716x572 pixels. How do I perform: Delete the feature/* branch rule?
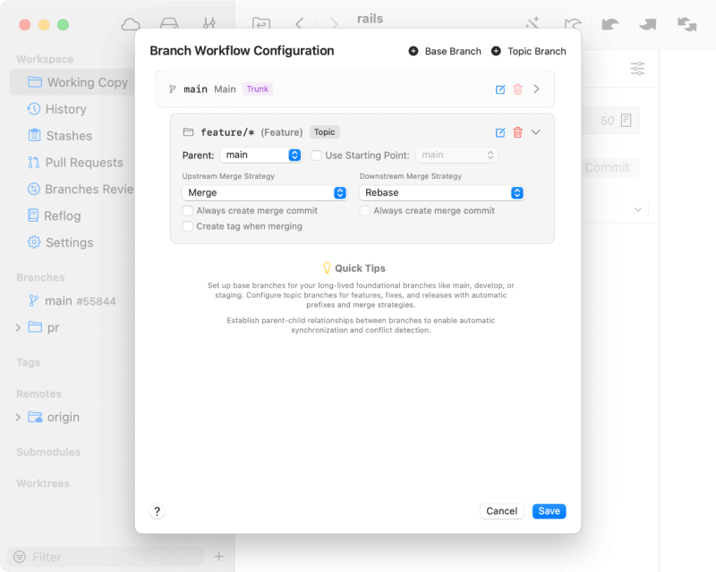click(x=519, y=131)
